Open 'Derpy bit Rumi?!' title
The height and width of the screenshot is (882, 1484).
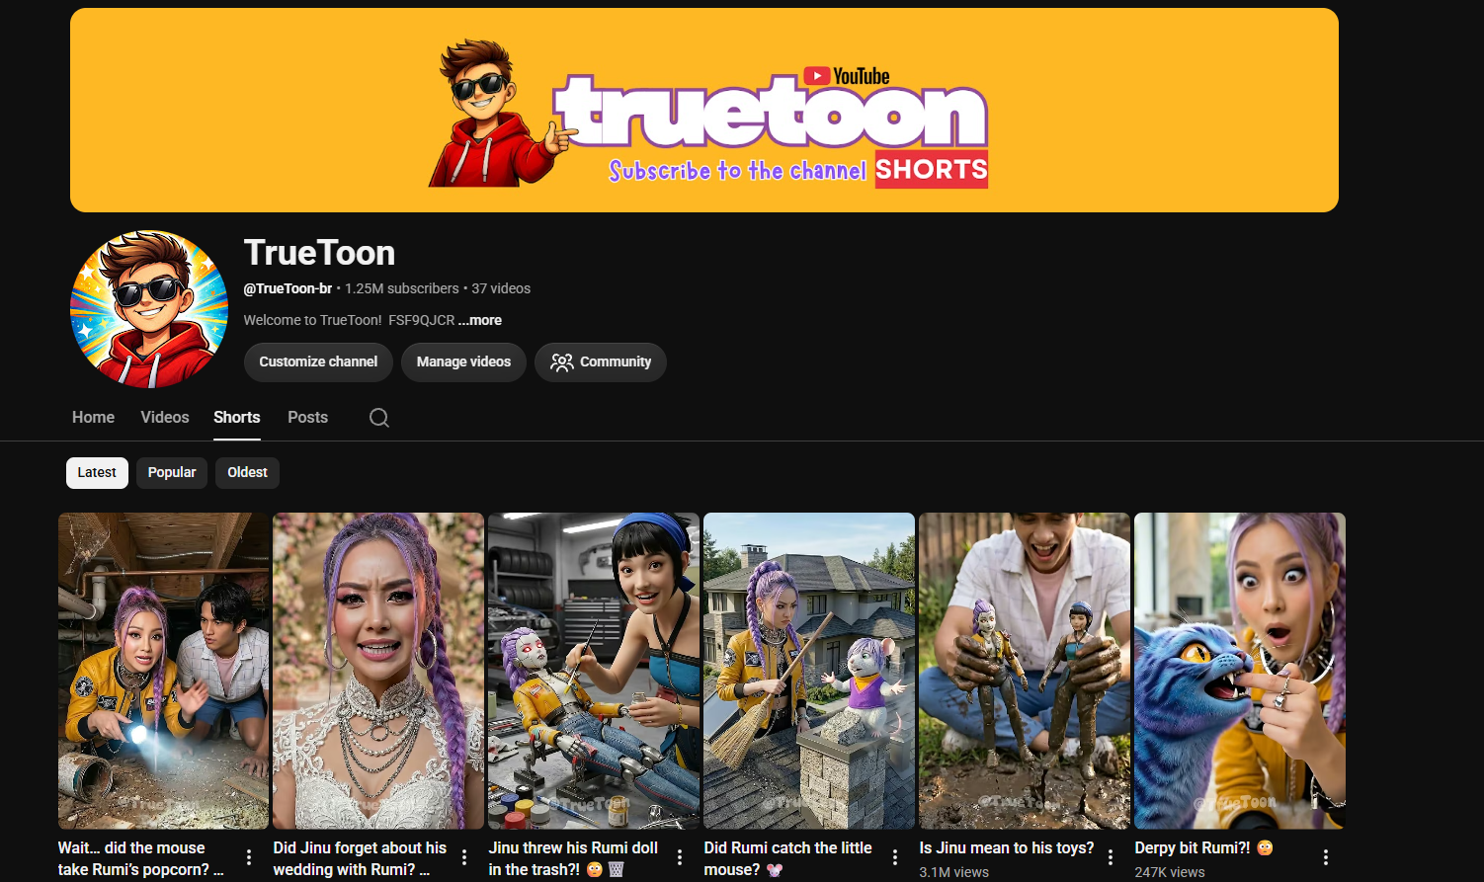(x=1203, y=847)
